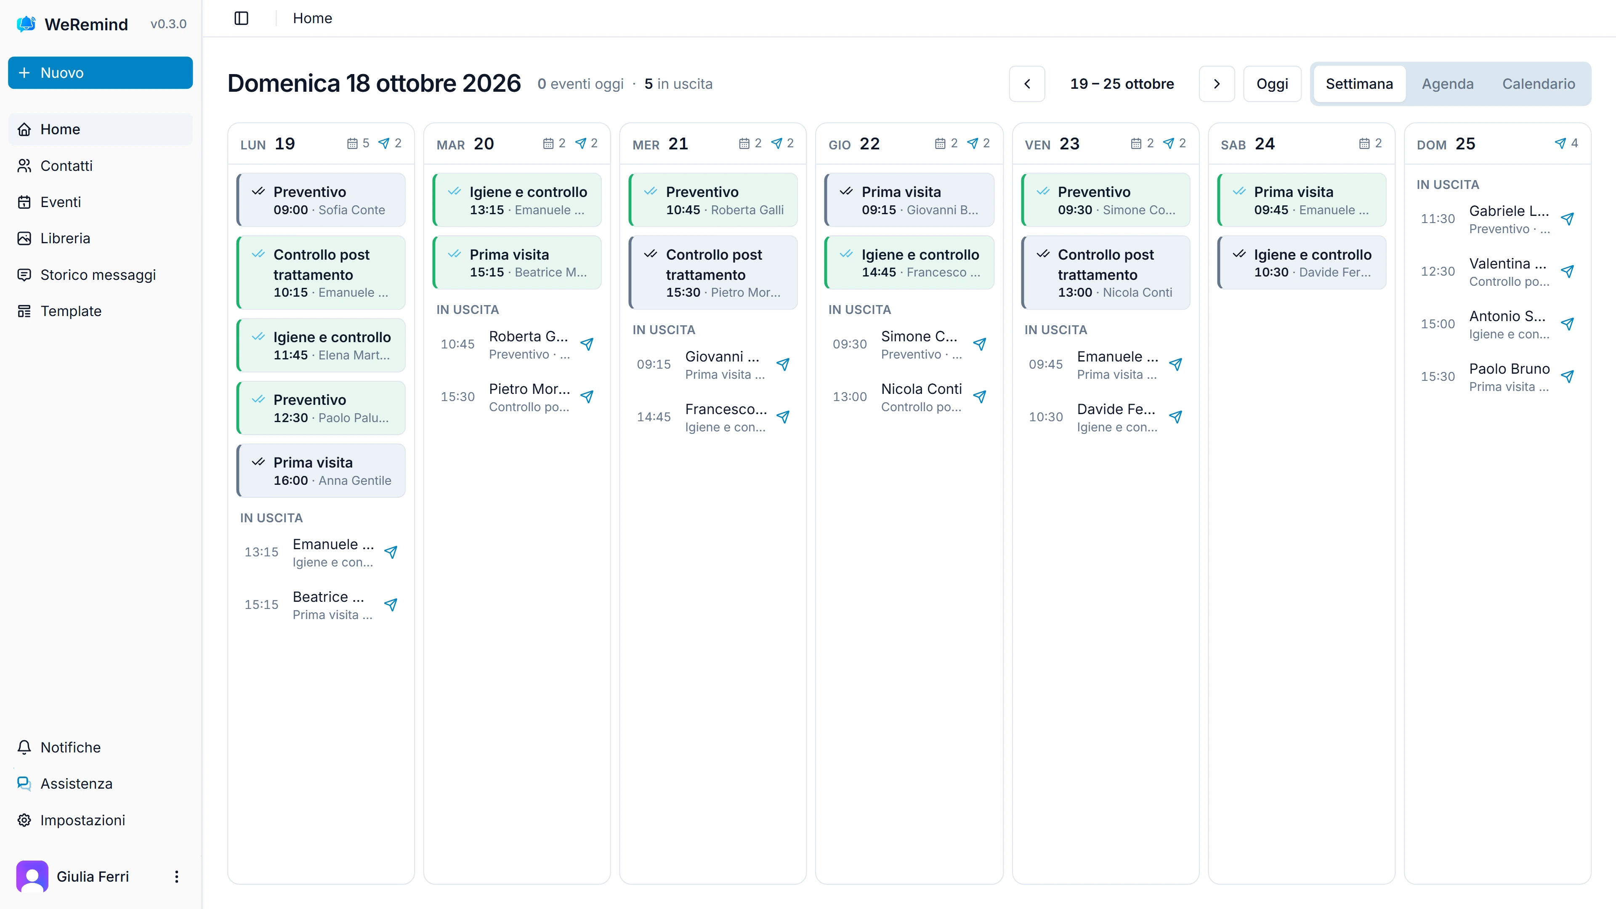Screen dimensions: 1616x909
Task: Send reminder to Antonio S. at 15:00
Action: (1567, 324)
